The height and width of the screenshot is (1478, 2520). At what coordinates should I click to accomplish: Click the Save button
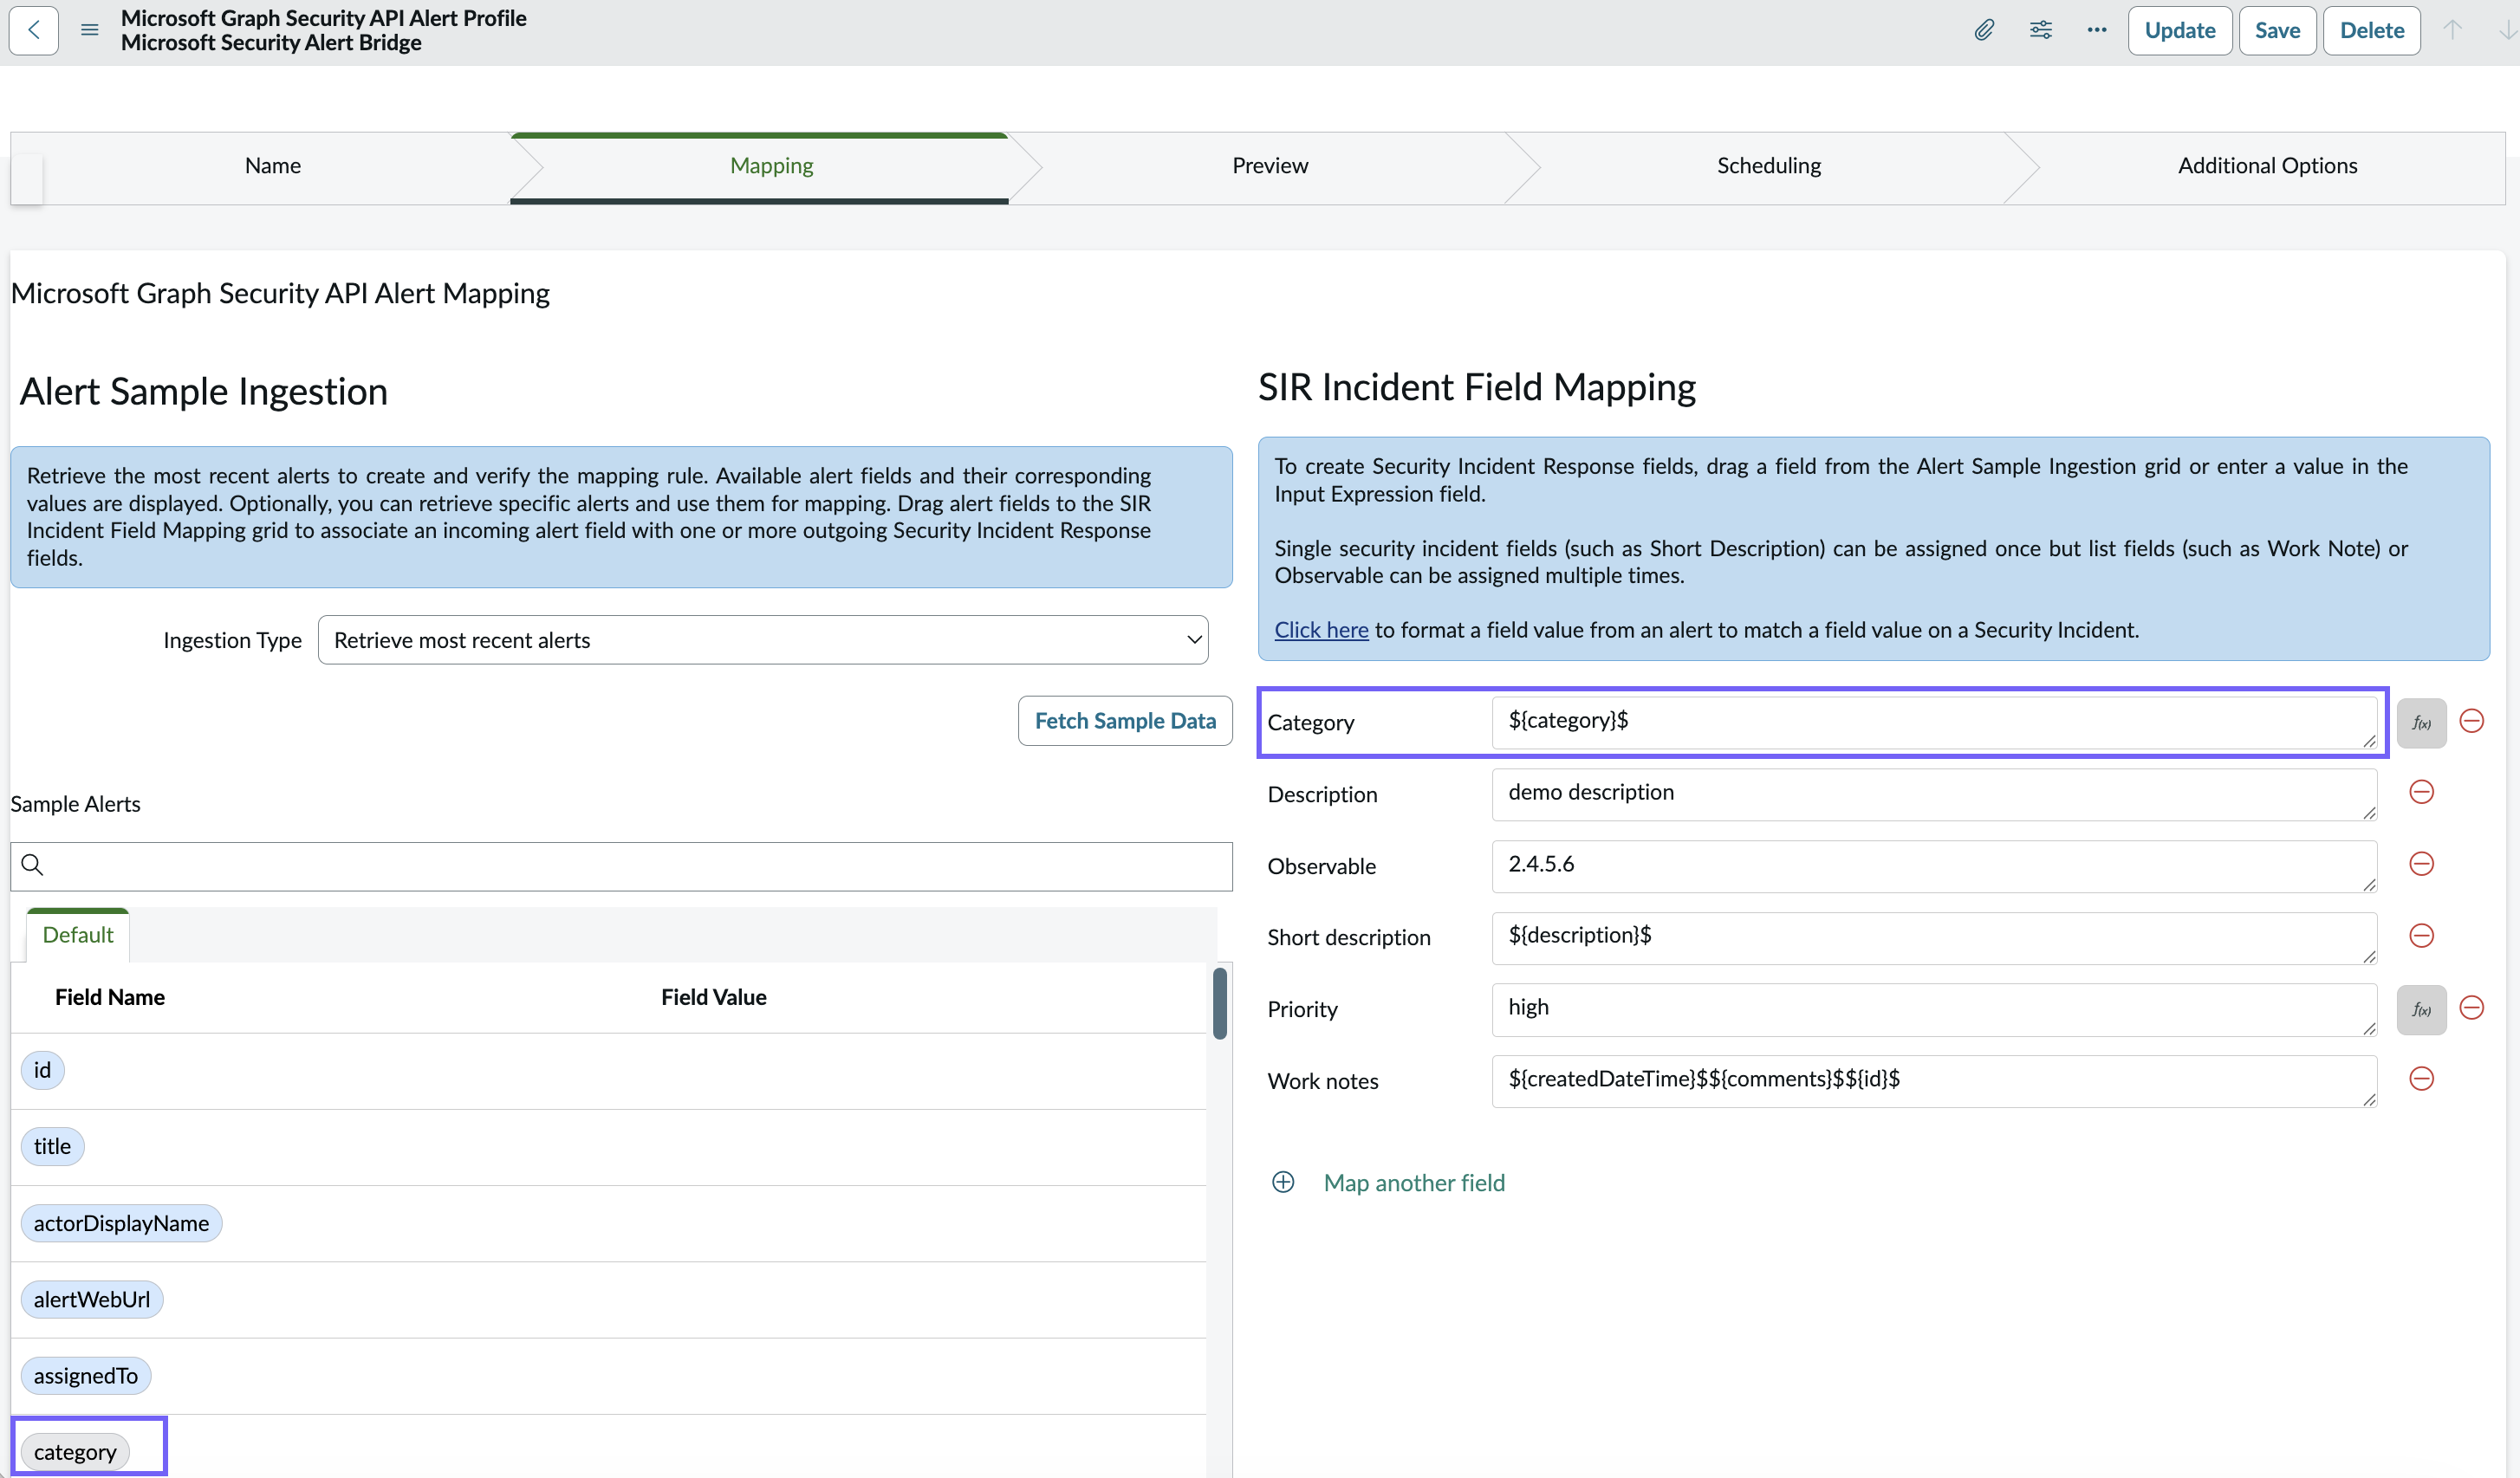click(2277, 30)
